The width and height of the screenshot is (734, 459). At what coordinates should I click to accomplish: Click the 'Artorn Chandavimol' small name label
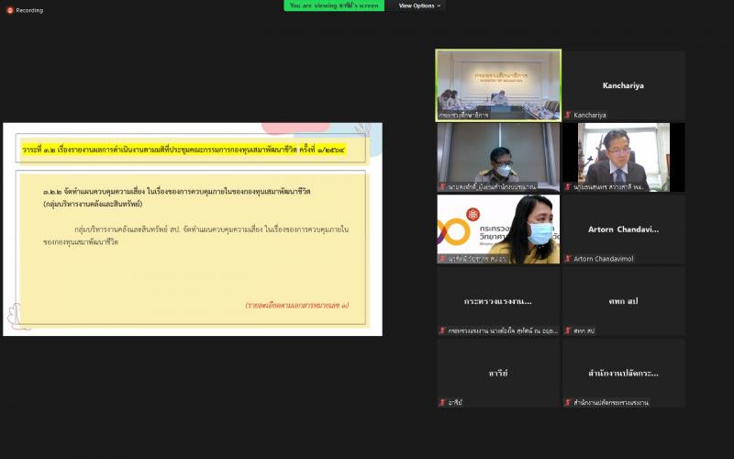tap(604, 259)
